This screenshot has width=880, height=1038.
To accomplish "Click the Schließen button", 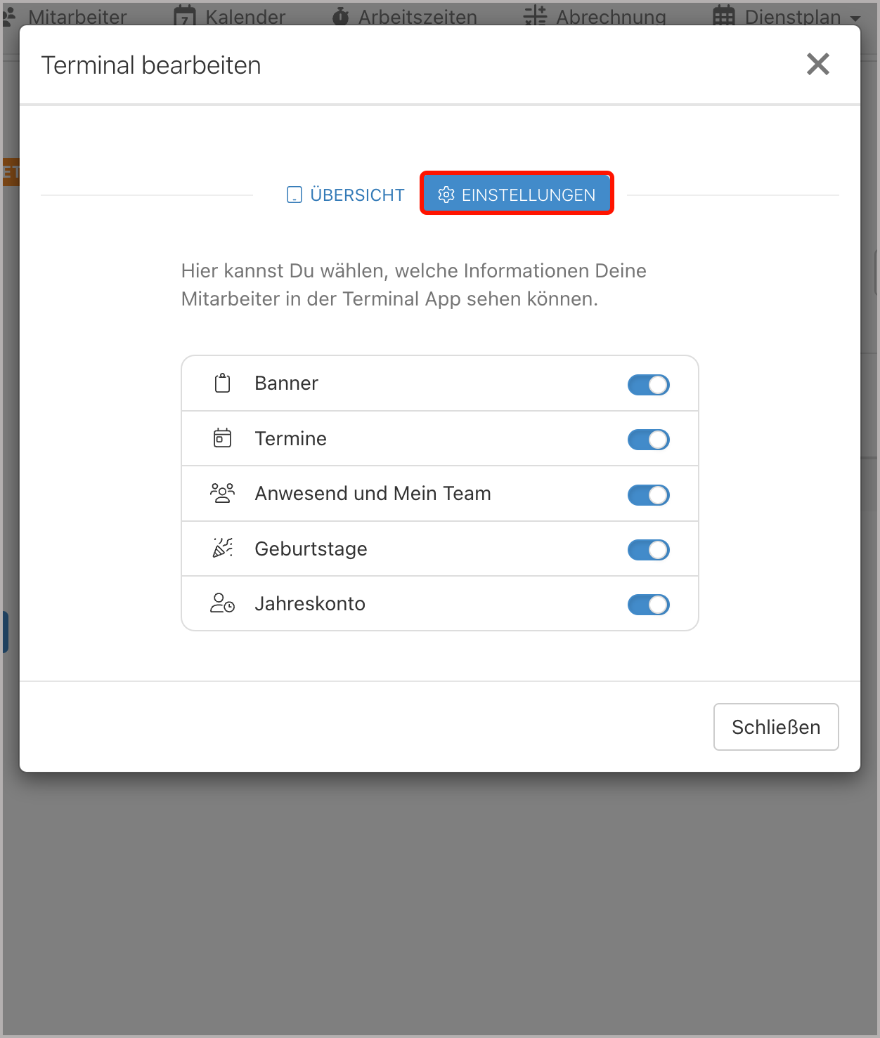I will pyautogui.click(x=776, y=727).
